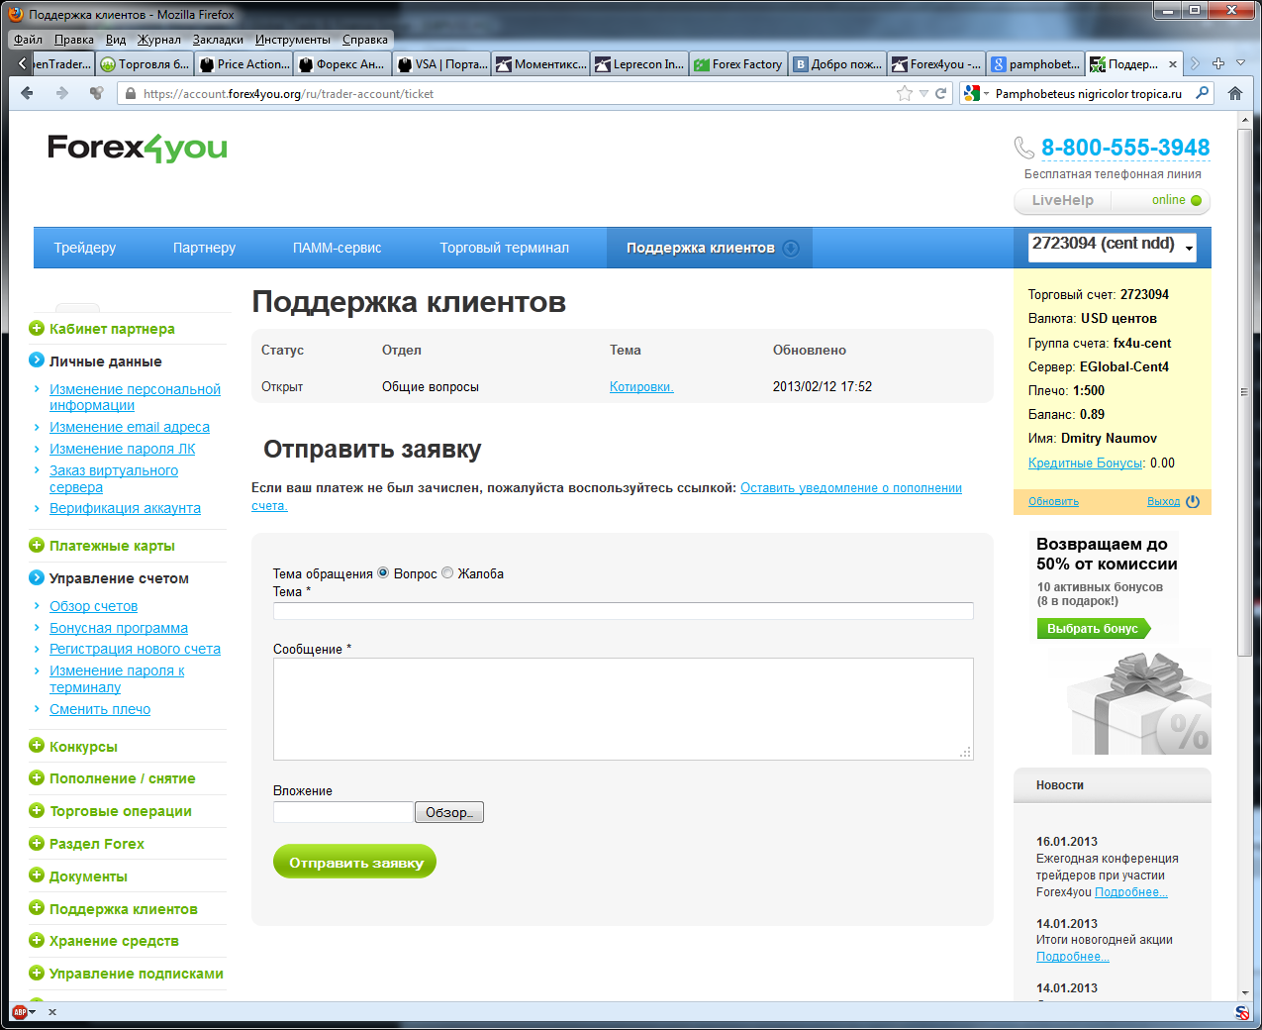This screenshot has width=1262, height=1030.
Task: Click the Тема text input field
Action: [x=623, y=610]
